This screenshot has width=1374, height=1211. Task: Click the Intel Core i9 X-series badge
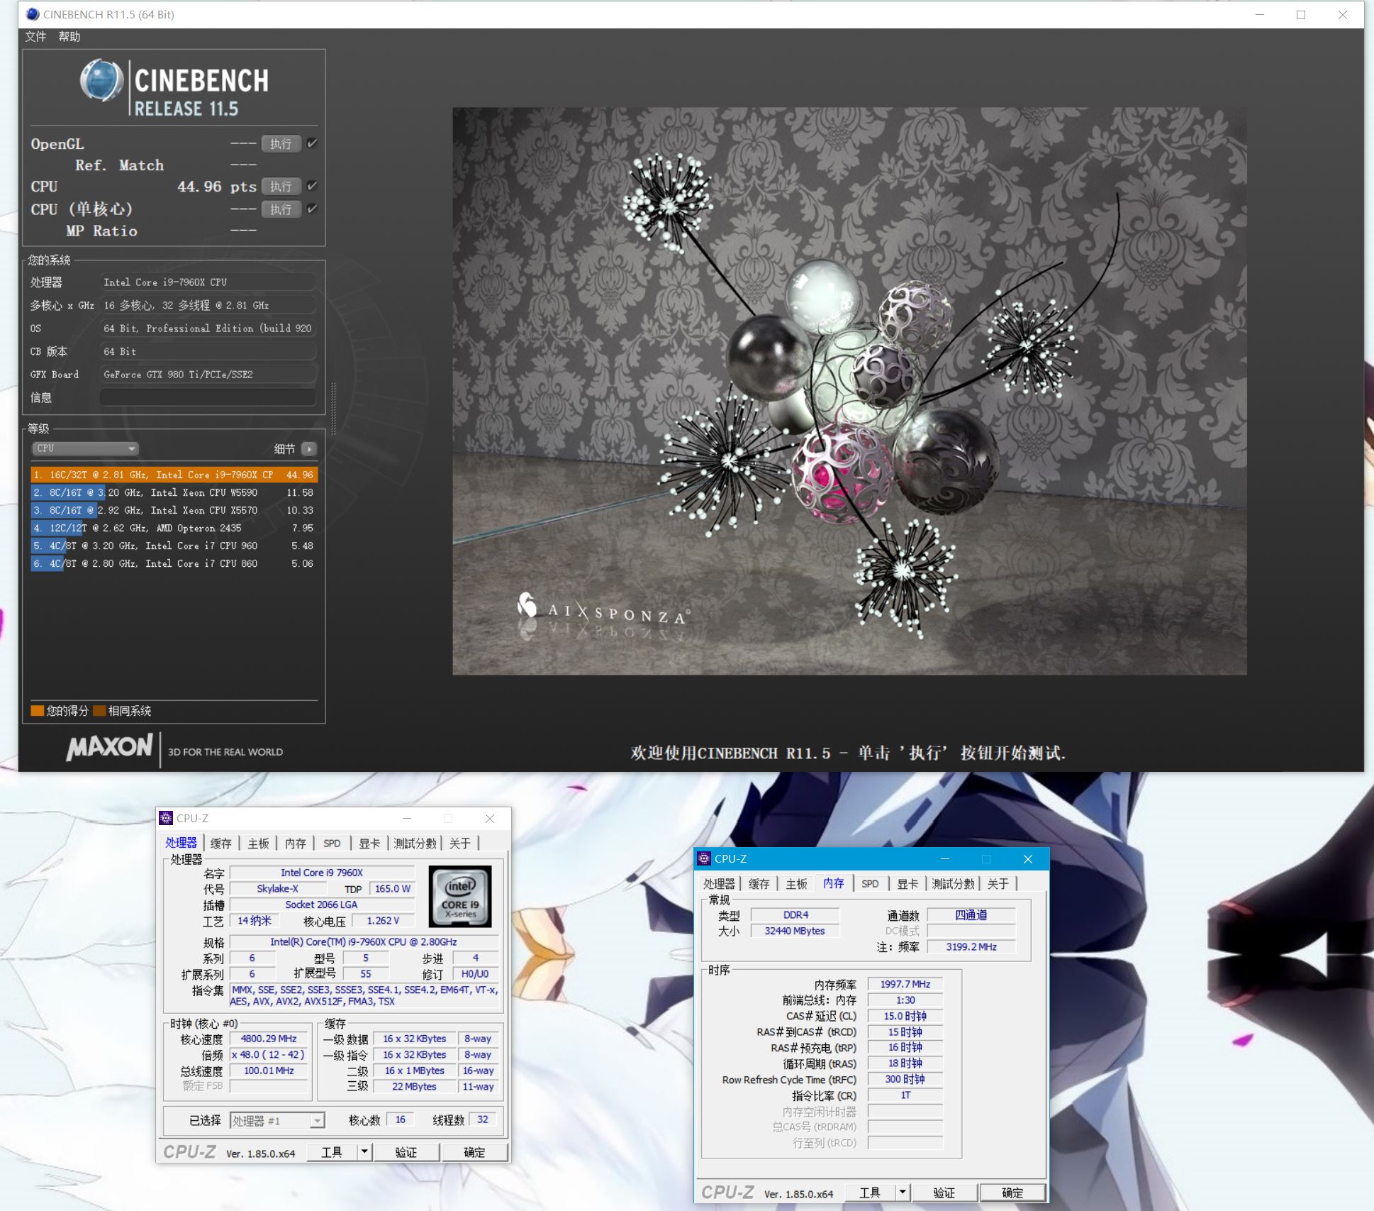coord(460,896)
